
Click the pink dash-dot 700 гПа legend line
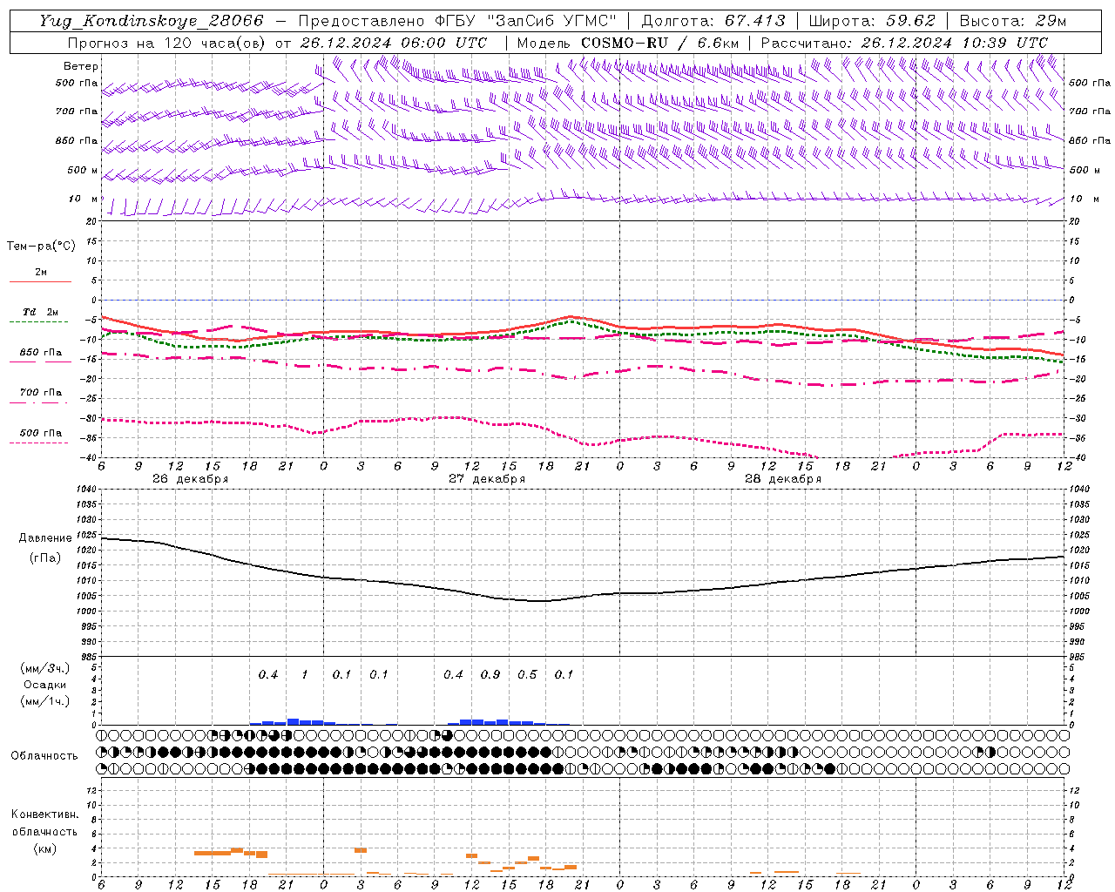(x=40, y=402)
